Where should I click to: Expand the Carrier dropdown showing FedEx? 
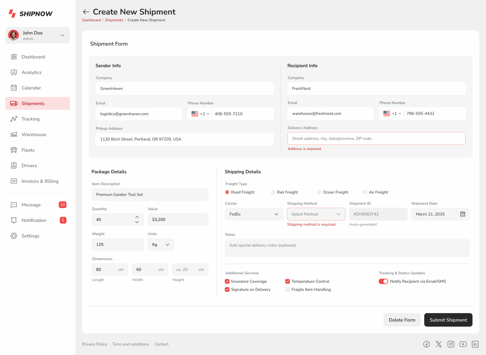pos(254,214)
